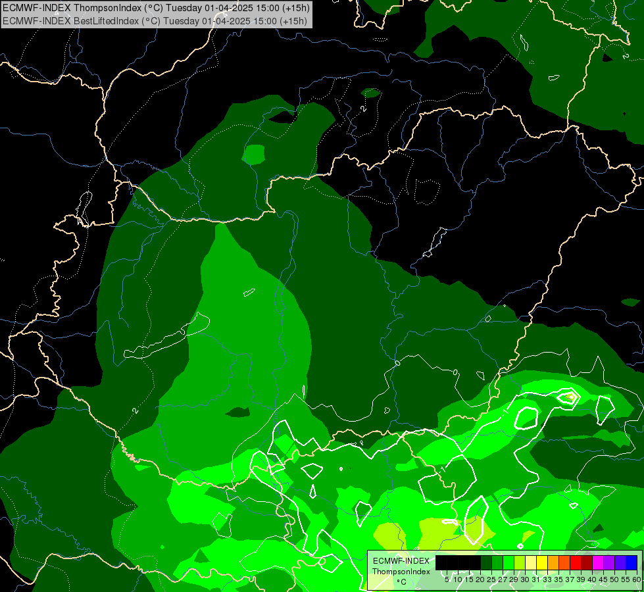Screen dimensions: 644x592
Task: Click the legend tick label 40
Action: pyautogui.click(x=592, y=580)
